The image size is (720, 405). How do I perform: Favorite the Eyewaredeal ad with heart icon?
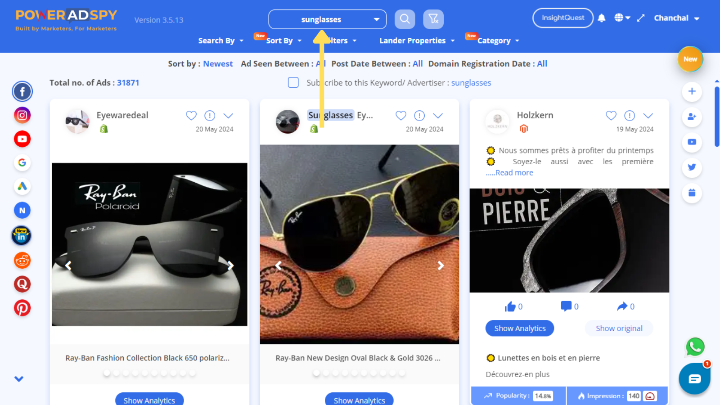coord(191,116)
